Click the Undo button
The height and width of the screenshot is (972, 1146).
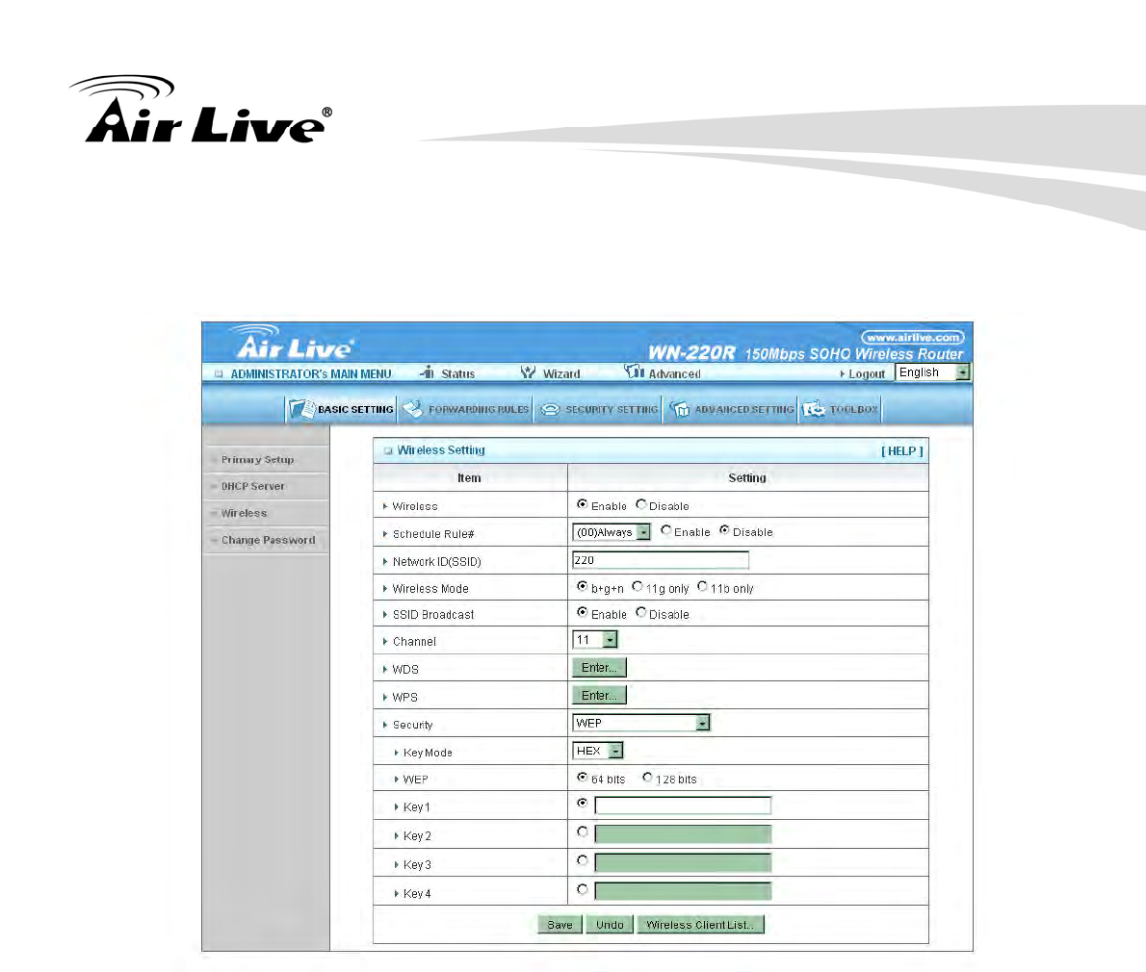coord(610,925)
